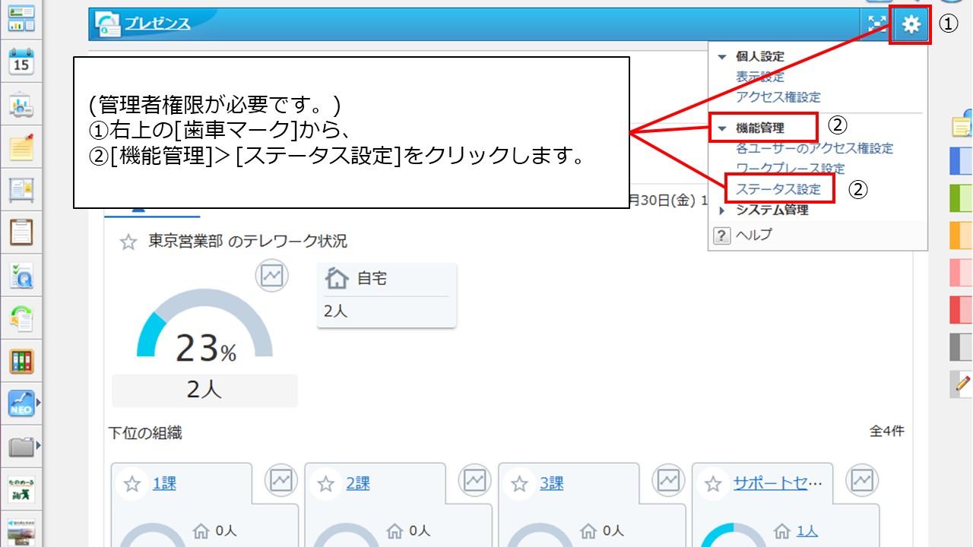Toggle the star beside 1課
The image size is (973, 547).
tap(132, 482)
